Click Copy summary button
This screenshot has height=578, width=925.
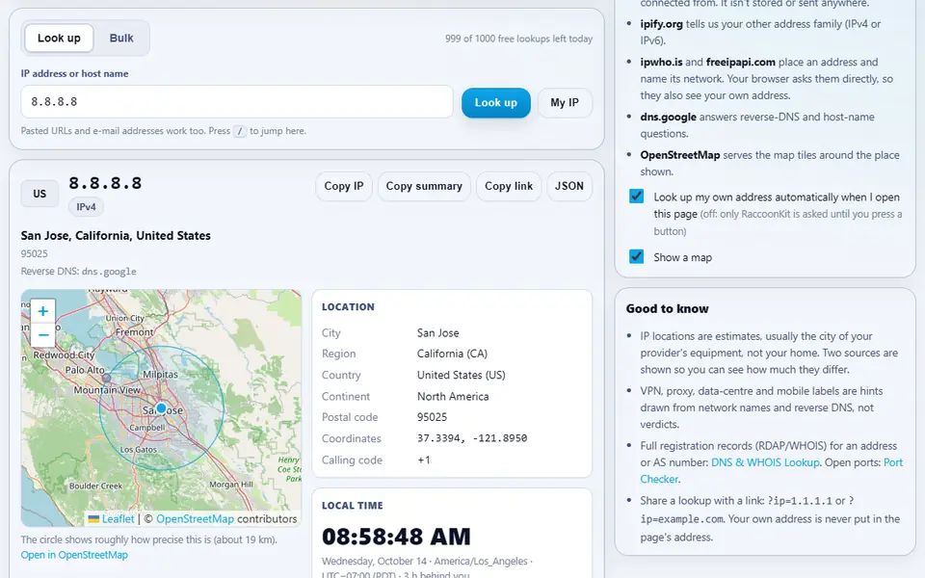pyautogui.click(x=424, y=186)
